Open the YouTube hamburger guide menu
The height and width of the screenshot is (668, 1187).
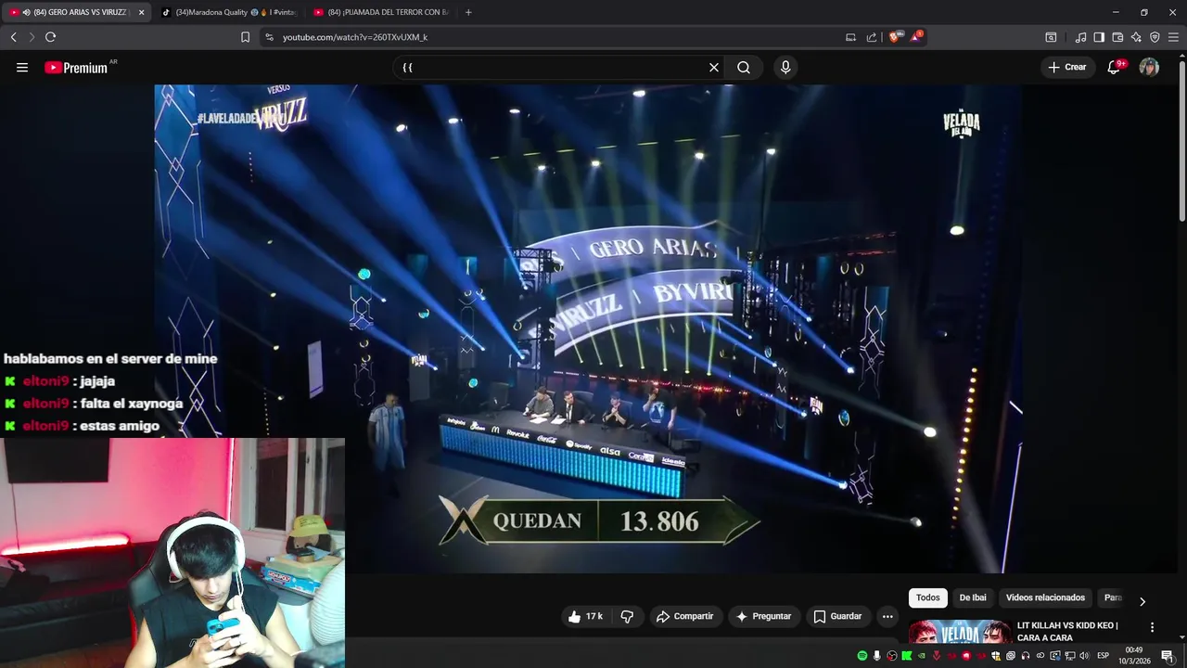click(22, 68)
